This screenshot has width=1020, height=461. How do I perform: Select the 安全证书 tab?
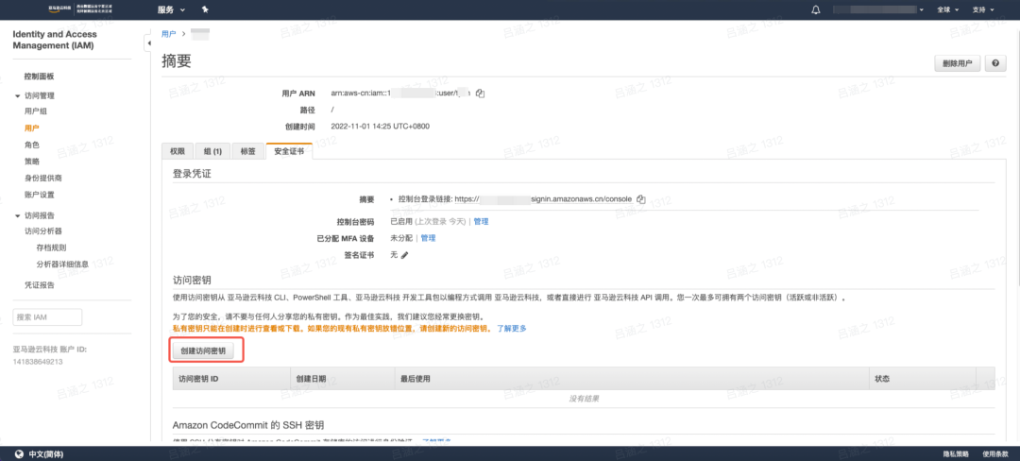click(289, 151)
